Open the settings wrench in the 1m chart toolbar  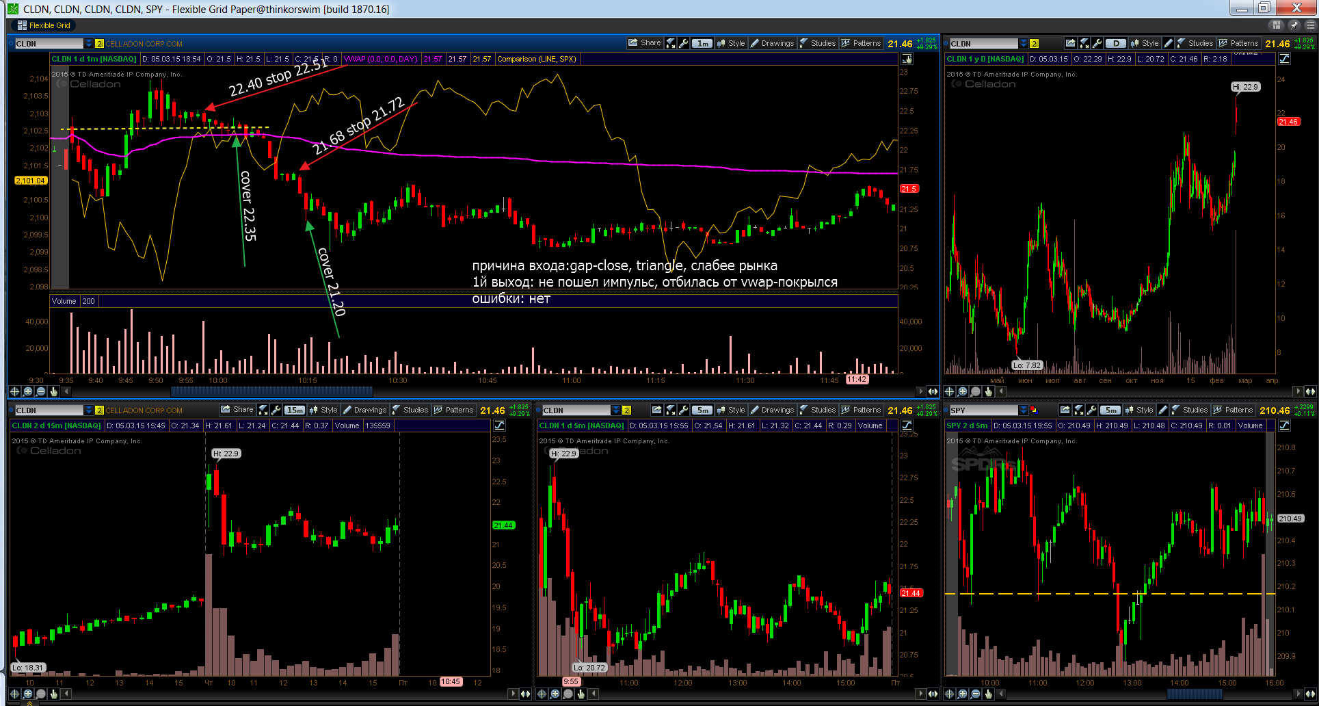tap(683, 43)
